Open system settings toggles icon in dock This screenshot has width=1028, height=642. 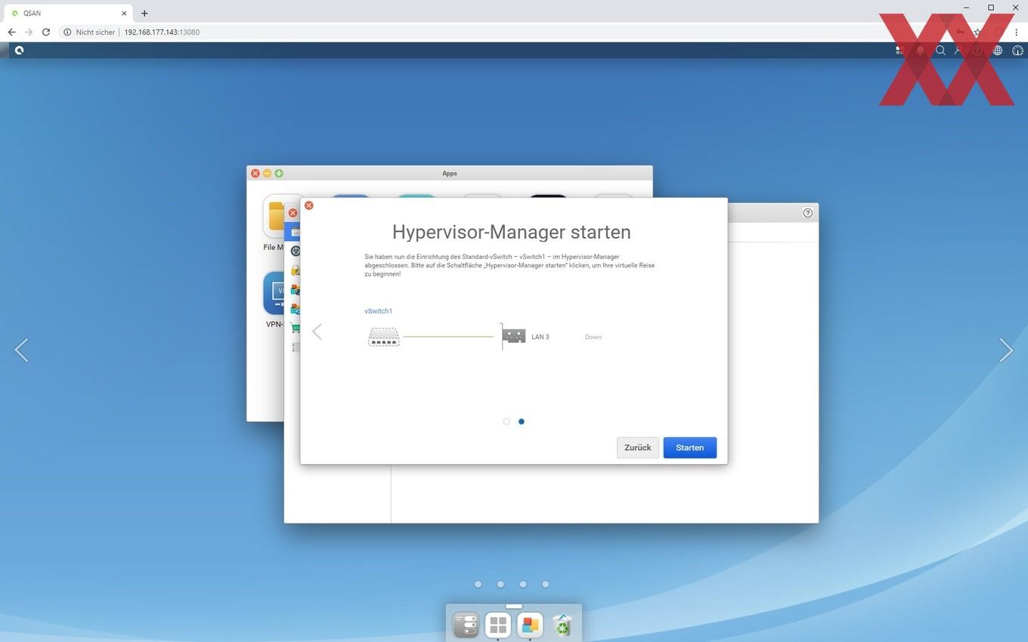466,625
